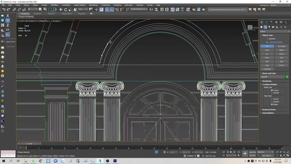Open the Workspaces Default dropdown
The height and width of the screenshot is (164, 291).
coord(280,5)
